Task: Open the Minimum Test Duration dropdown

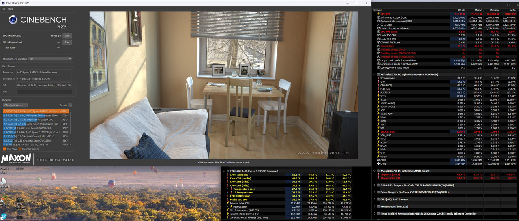Action: [50, 59]
